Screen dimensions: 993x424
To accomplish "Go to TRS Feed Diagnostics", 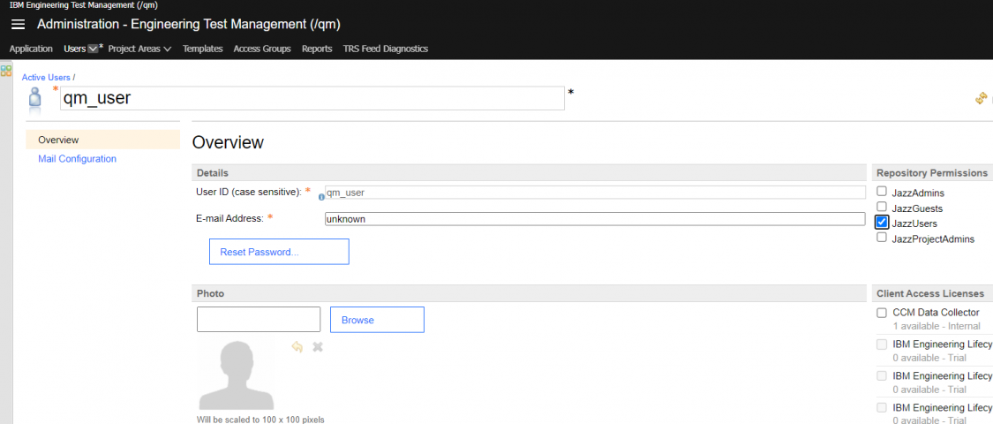I will (385, 49).
